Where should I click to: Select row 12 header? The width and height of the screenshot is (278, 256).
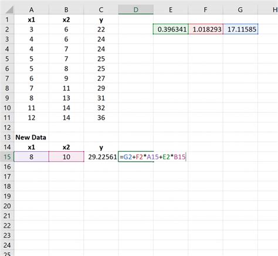pyautogui.click(x=7, y=127)
